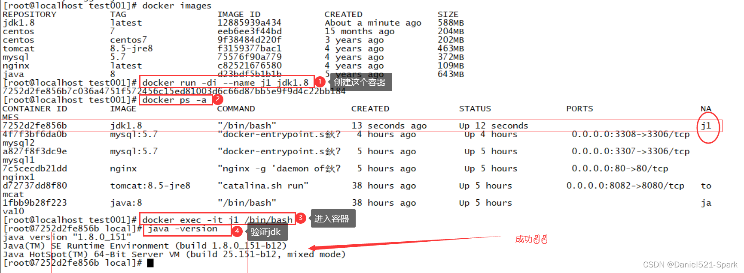This screenshot has width=744, height=273.
Task: Click the 进入容器 annotation label
Action: [332, 219]
